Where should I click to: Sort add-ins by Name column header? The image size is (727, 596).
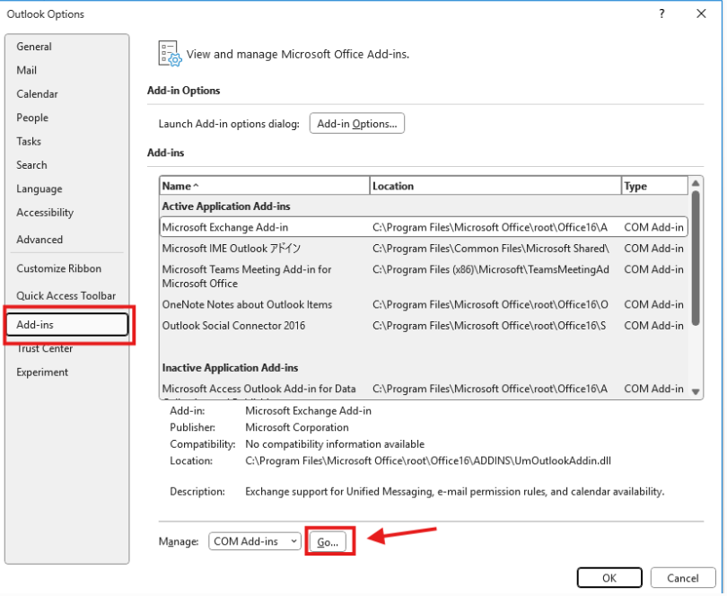coord(264,186)
